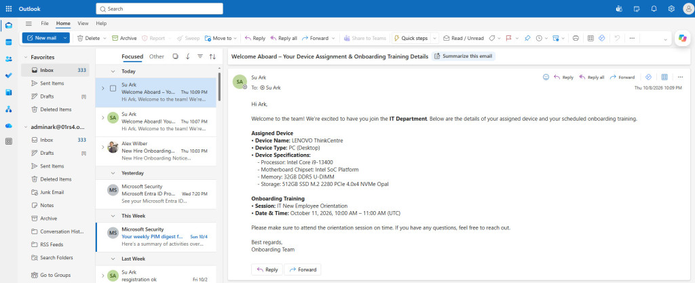Click Summarize this email button
Image resolution: width=695 pixels, height=283 pixels.
pyautogui.click(x=463, y=56)
